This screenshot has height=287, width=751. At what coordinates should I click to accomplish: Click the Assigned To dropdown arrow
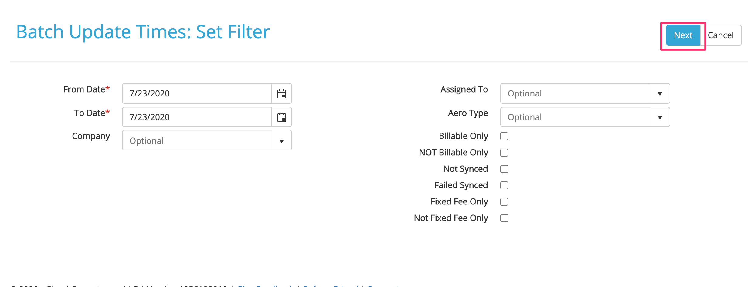[x=660, y=93]
